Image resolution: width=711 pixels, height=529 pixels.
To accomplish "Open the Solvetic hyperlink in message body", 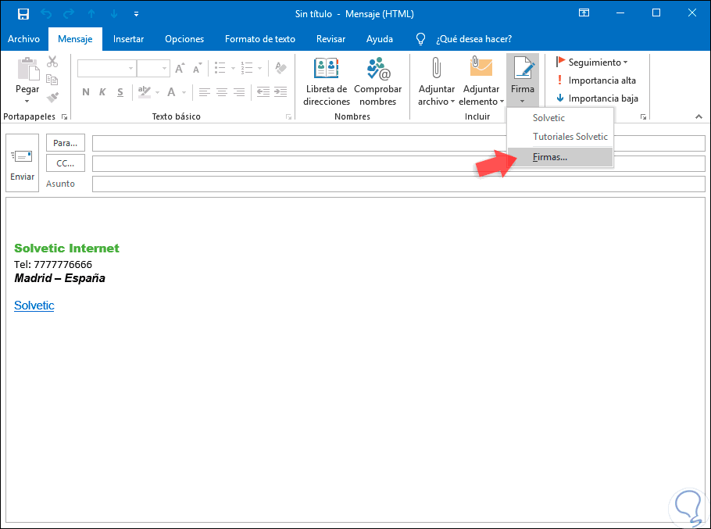I will click(34, 306).
